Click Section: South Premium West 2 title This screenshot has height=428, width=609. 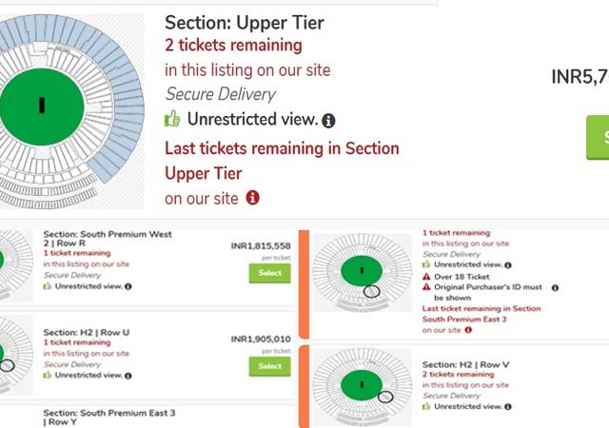click(x=108, y=239)
